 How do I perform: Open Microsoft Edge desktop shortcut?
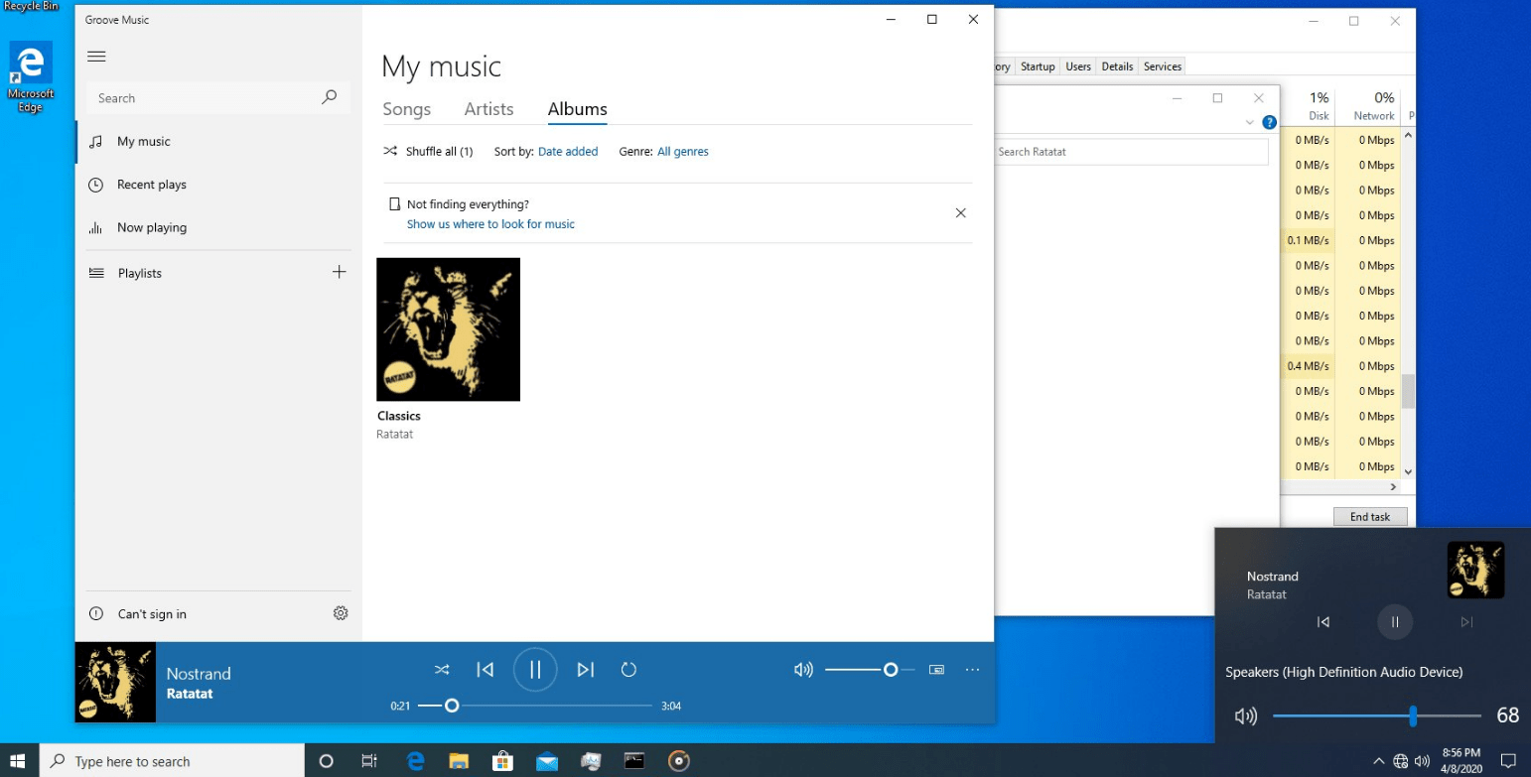31,77
